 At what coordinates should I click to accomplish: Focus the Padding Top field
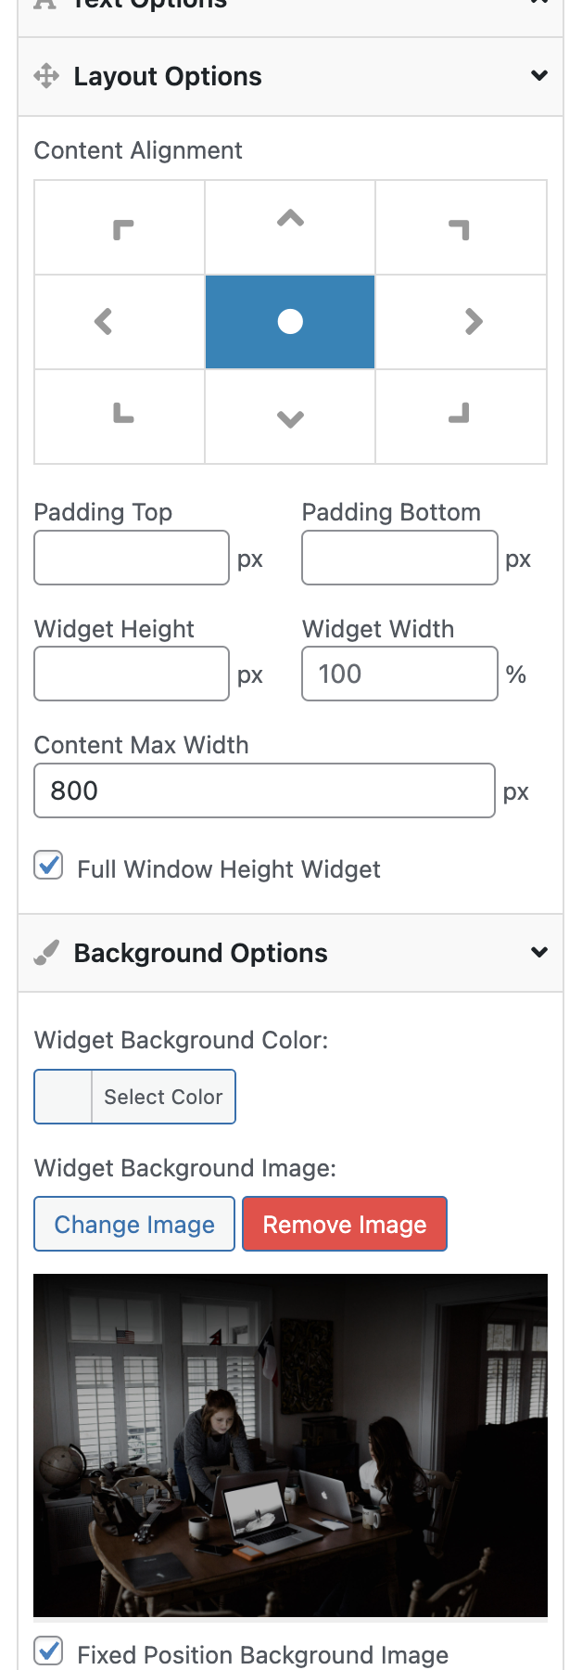(x=132, y=558)
